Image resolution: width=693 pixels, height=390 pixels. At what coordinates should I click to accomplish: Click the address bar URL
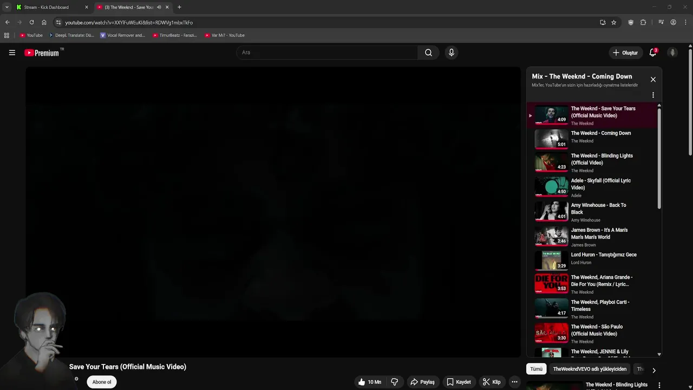[129, 22]
